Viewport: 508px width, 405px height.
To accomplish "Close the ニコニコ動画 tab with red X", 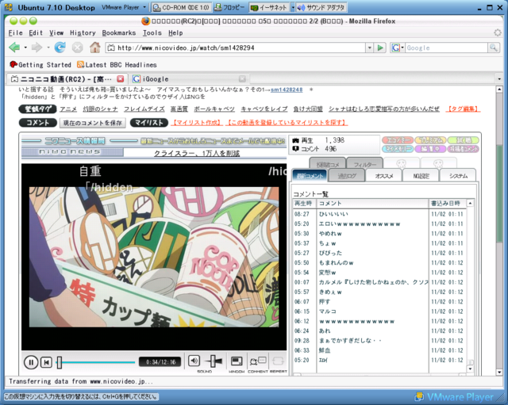I will pos(121,78).
